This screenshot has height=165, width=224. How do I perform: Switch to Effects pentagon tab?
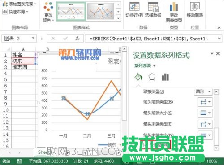click(152, 77)
